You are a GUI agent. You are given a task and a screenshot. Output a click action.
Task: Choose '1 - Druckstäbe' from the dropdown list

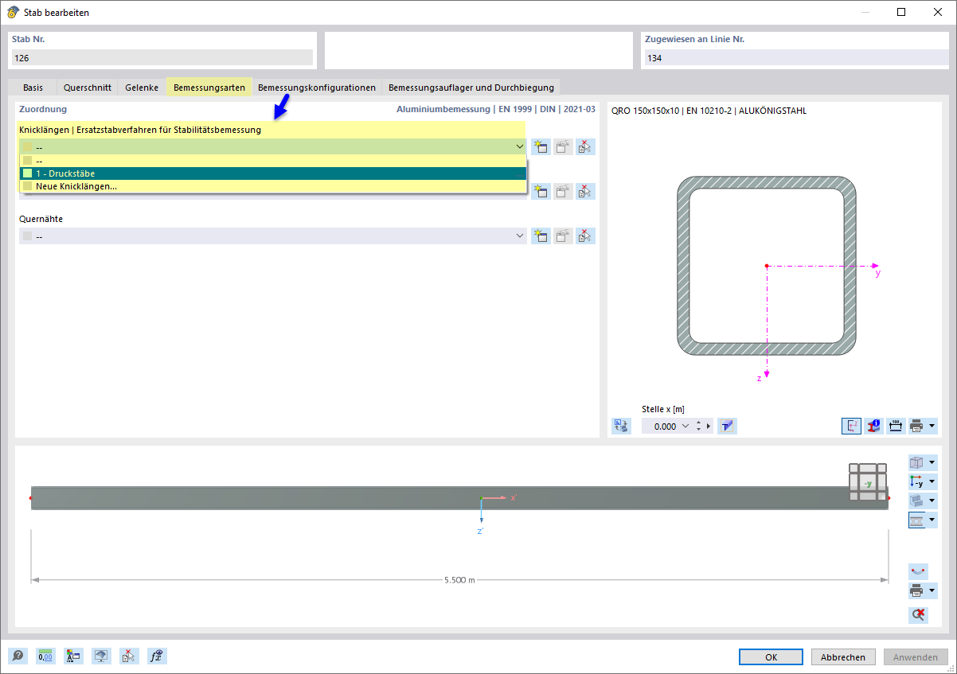click(273, 173)
